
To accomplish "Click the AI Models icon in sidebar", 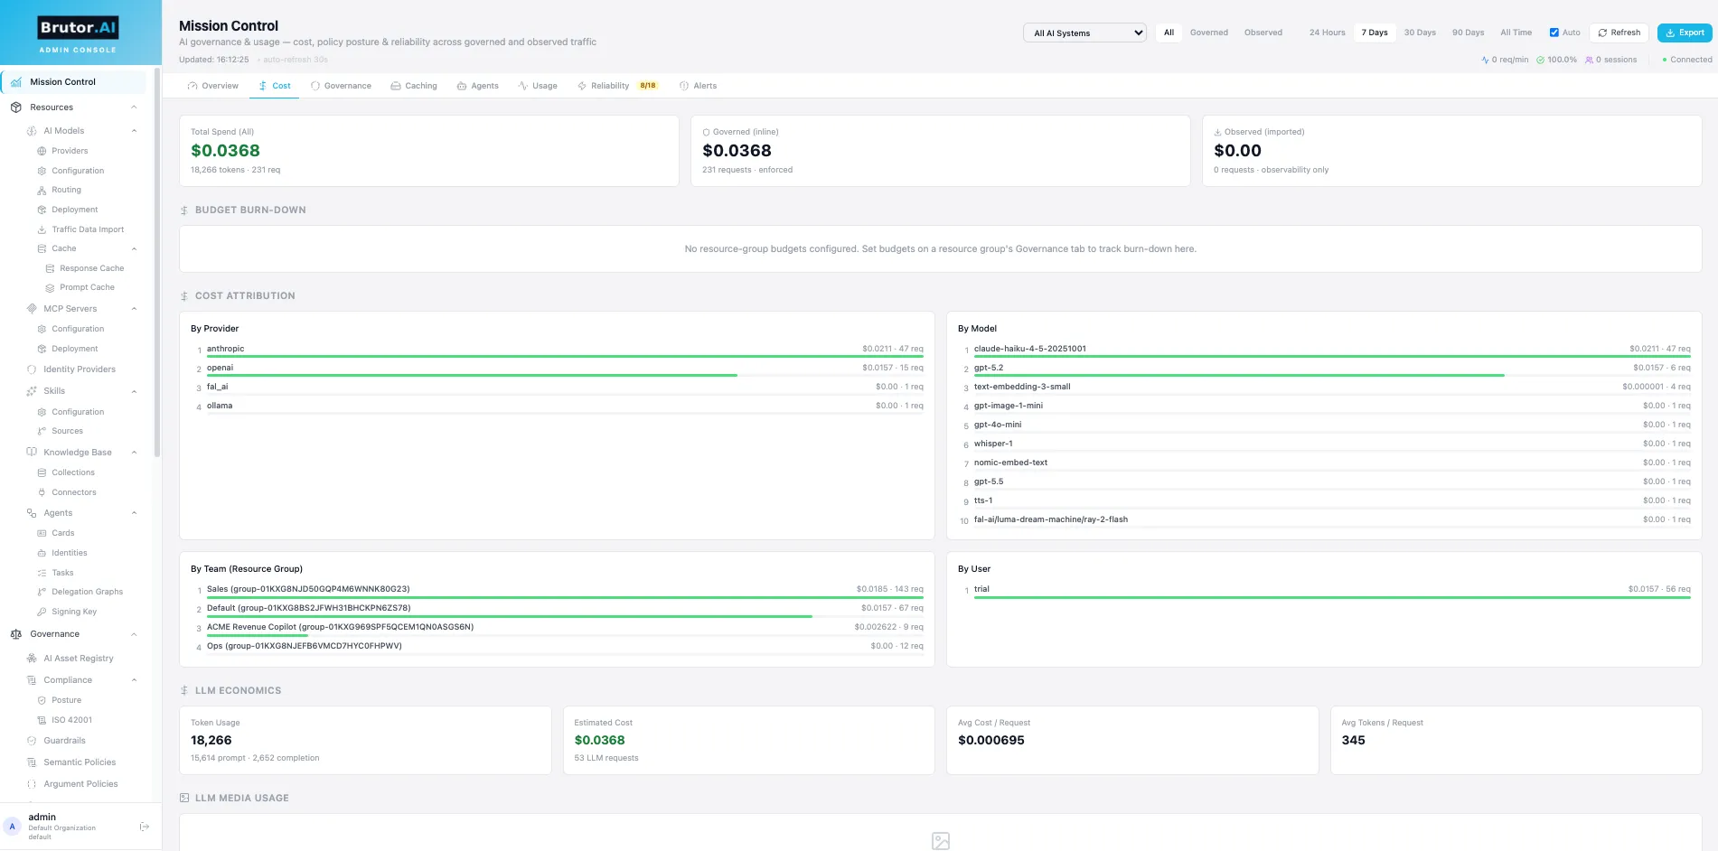I will (x=32, y=131).
